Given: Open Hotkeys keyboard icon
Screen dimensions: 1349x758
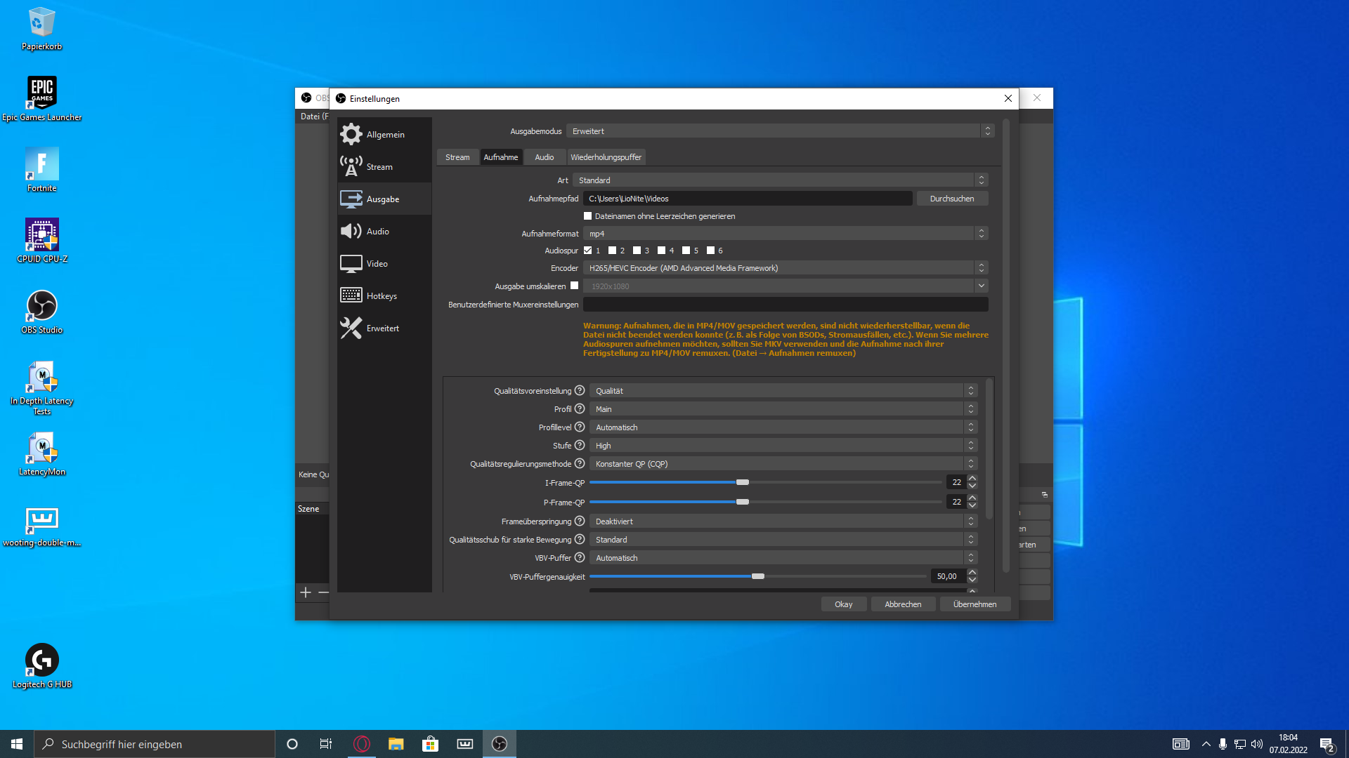Looking at the screenshot, I should 351,295.
